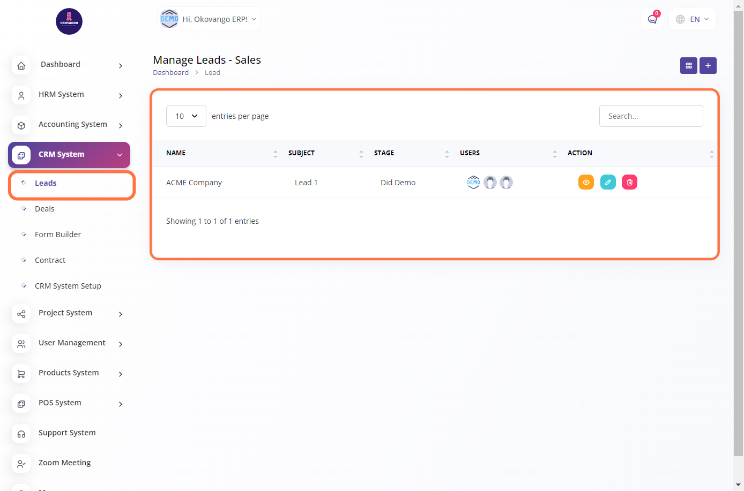Open the entries per page dropdown
744x491 pixels.
click(186, 116)
